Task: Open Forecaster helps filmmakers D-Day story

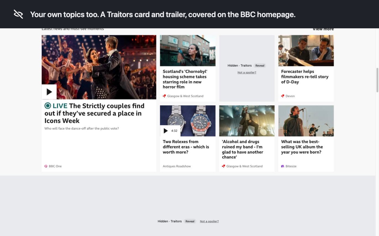Action: (305, 77)
